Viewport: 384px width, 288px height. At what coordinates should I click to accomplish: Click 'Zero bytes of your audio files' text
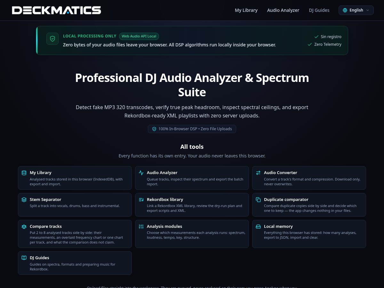169,45
